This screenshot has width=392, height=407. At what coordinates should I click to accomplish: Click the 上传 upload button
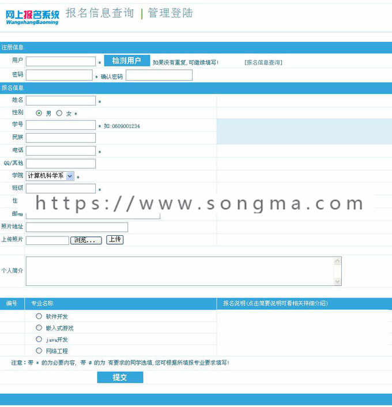coord(115,240)
